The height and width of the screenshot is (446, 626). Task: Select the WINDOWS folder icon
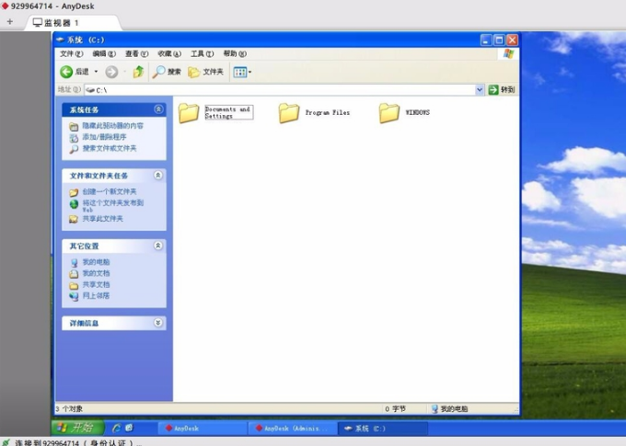coord(389,113)
